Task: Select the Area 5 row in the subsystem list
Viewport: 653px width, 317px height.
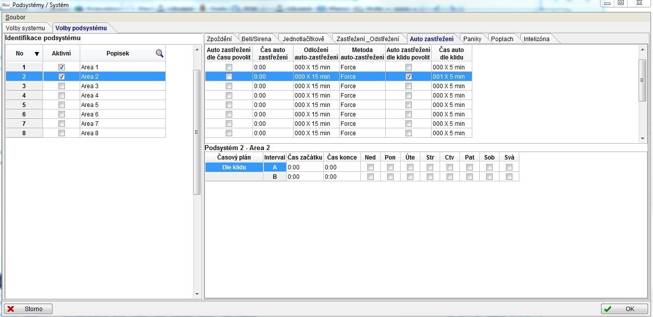Action: coord(122,105)
